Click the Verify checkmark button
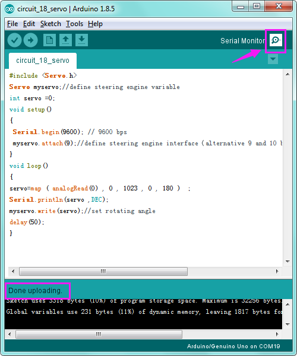Screen dimensions: 297x356 (14, 40)
